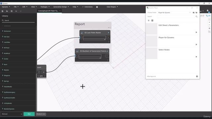Collapse the Report group with chevron
This screenshot has width=212, height=119.
pos(109,28)
